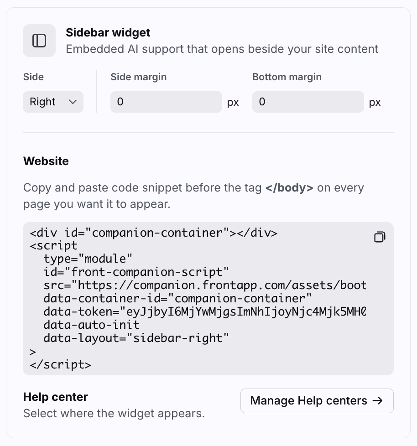Click the Help center heading
The height and width of the screenshot is (446, 417).
[x=55, y=397]
